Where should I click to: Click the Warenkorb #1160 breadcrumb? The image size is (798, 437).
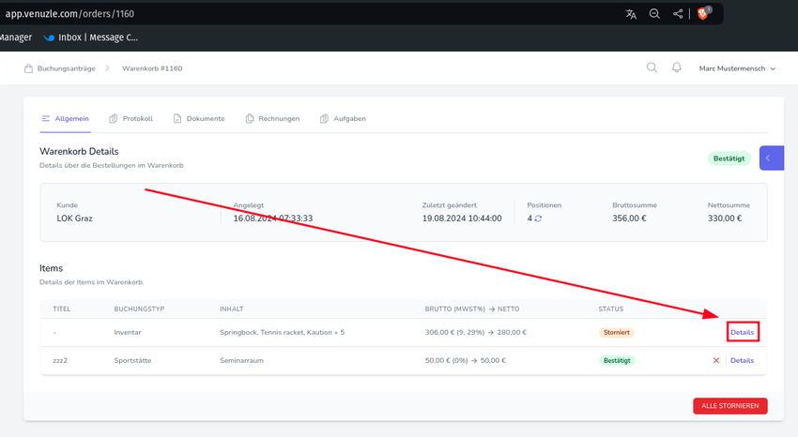152,68
